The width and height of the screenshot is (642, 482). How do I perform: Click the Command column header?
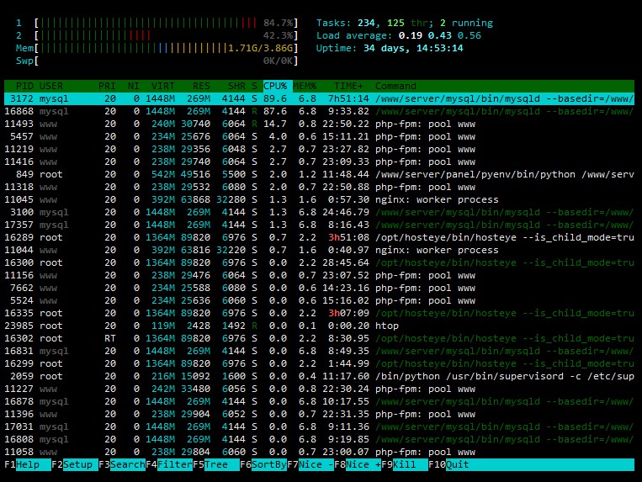(395, 87)
